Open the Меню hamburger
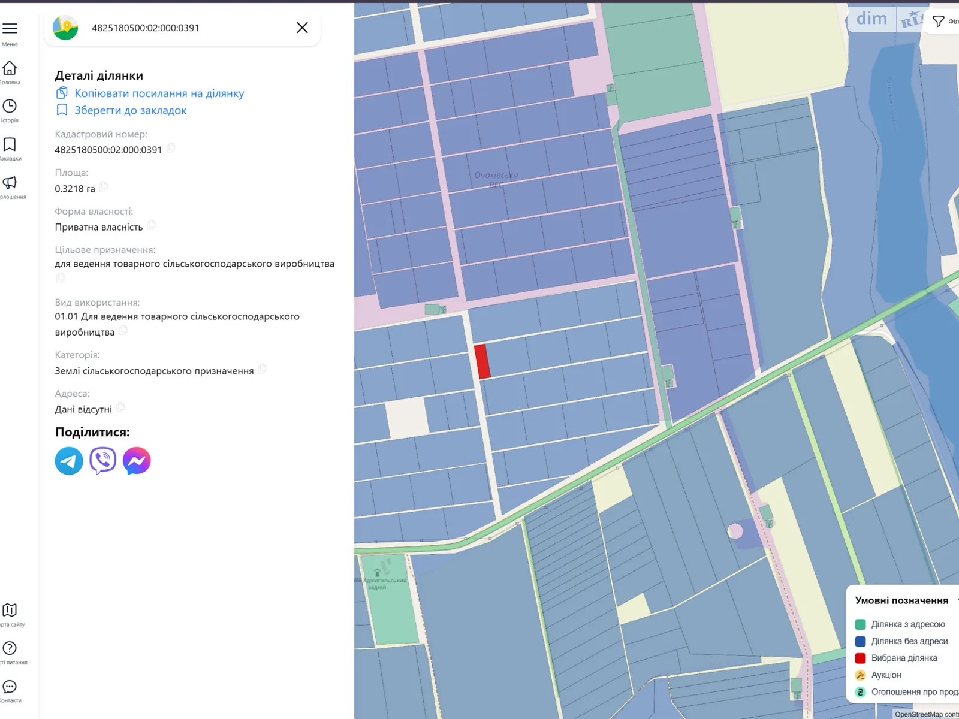Viewport: 959px width, 719px height. tap(9, 28)
